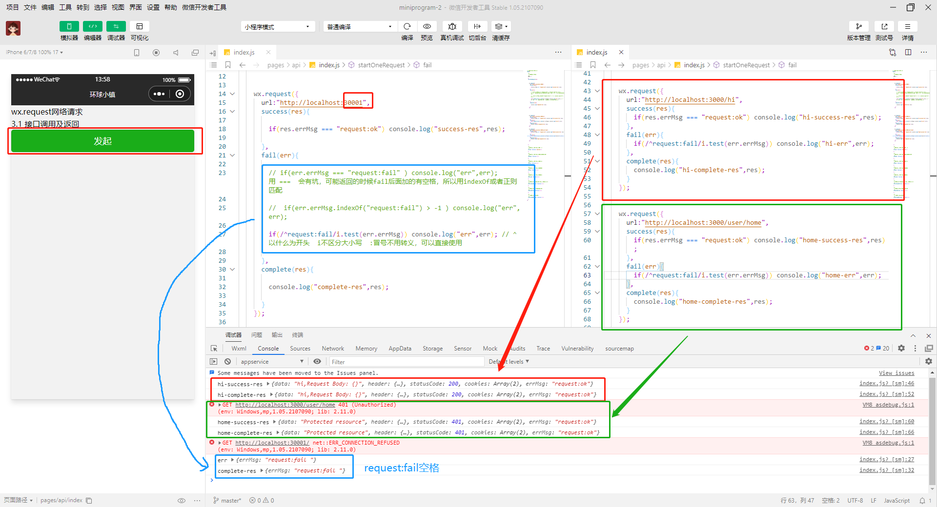Image resolution: width=937 pixels, height=507 pixels.
Task: Open the 微信开发者工具 menu
Action: (x=204, y=7)
